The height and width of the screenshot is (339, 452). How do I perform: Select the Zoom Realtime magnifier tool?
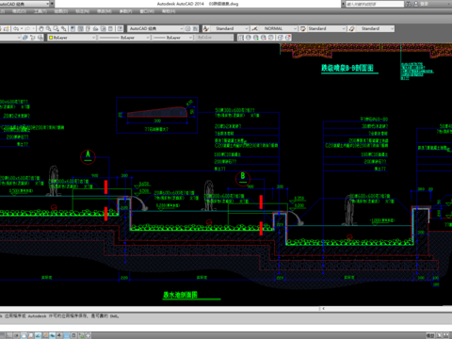tap(49, 28)
